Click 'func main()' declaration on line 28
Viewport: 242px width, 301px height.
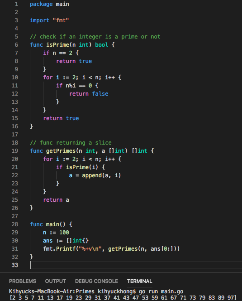click(x=47, y=224)
